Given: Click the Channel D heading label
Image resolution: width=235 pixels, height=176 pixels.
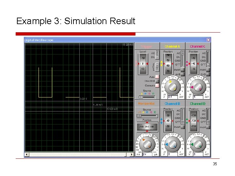Looking at the screenshot, I should tap(198, 104).
